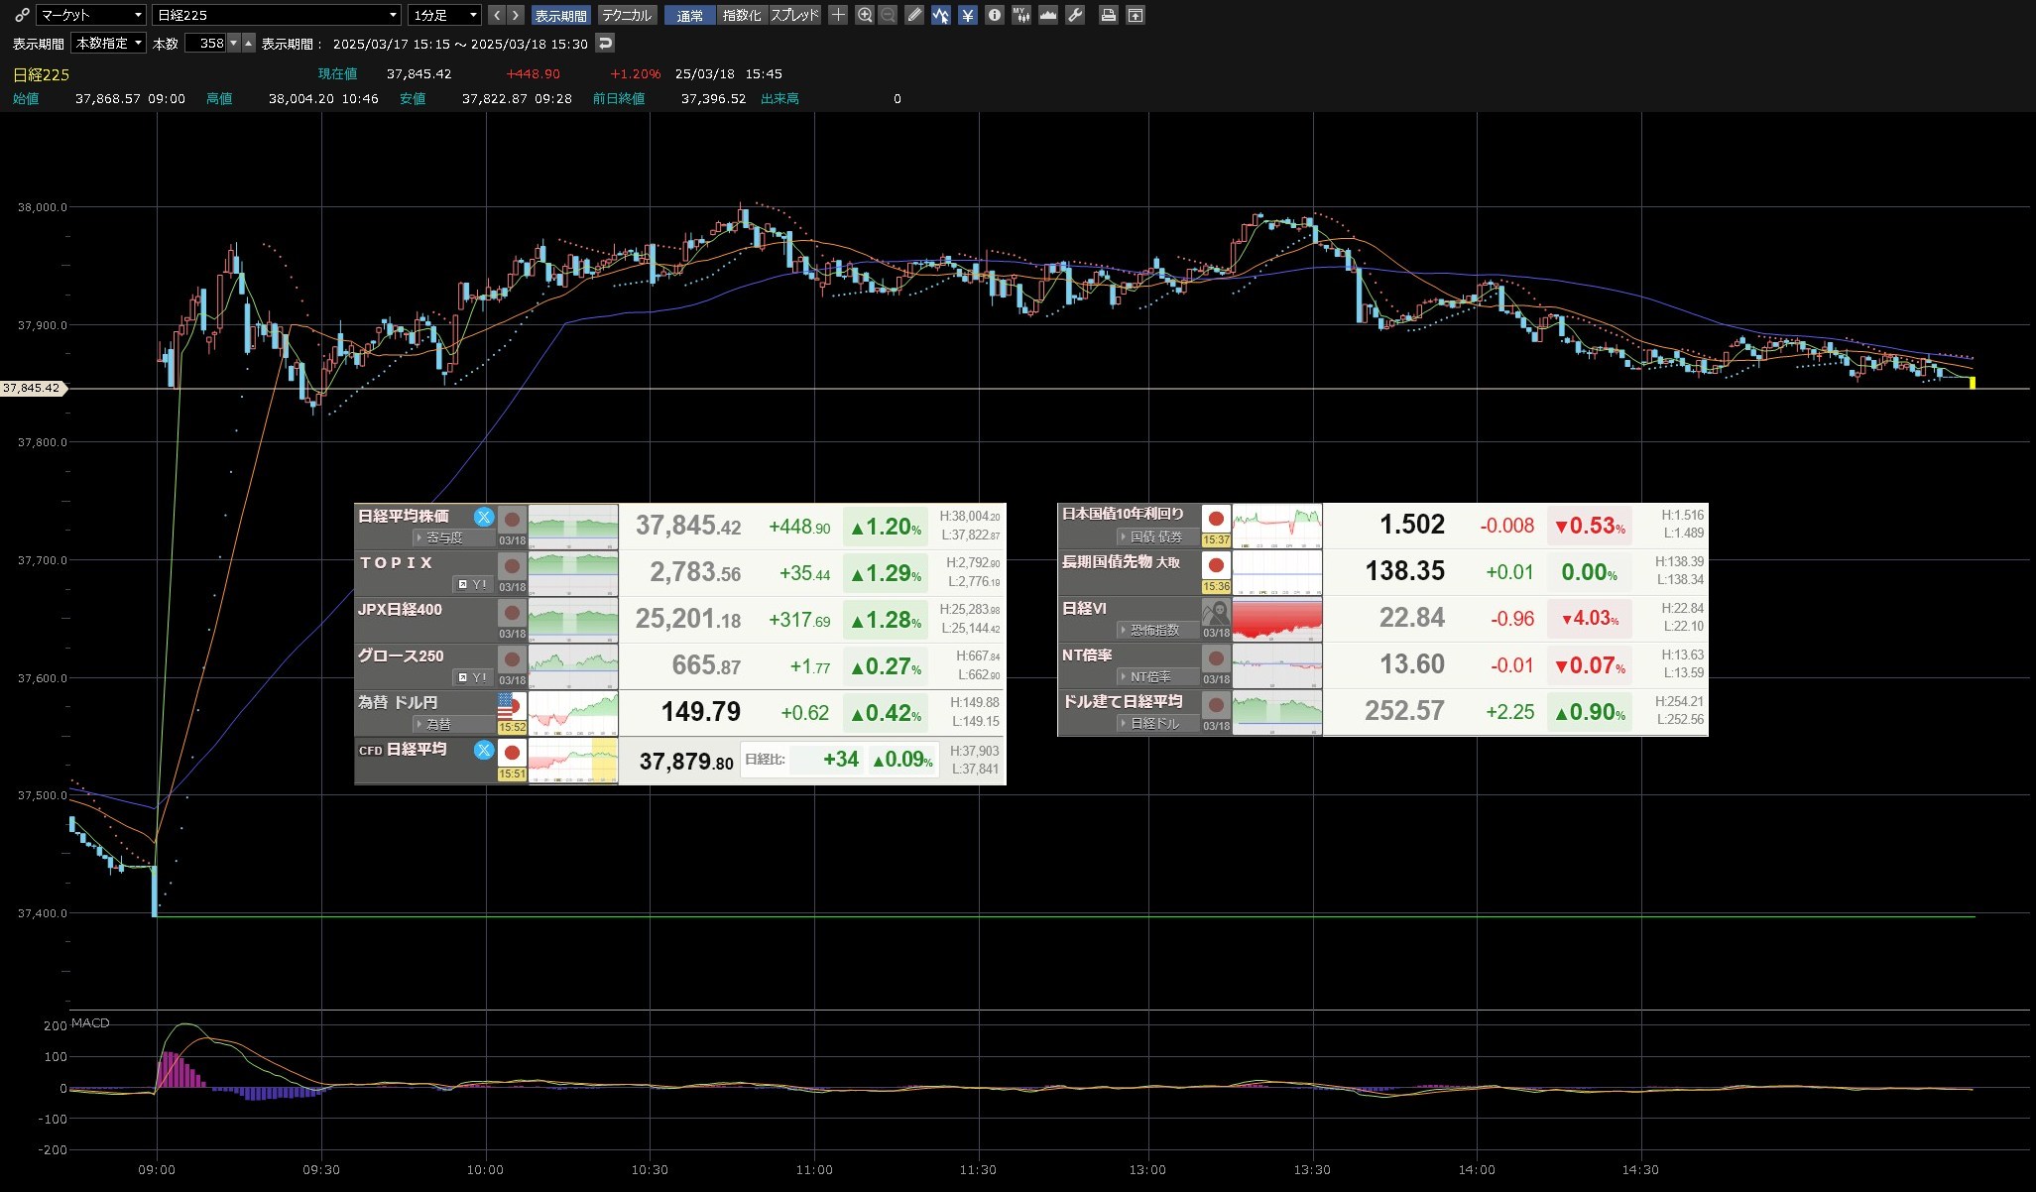Image resolution: width=2036 pixels, height=1192 pixels.
Task: Click Japan flag icon in 日本国債10年利回り row
Action: pyautogui.click(x=1216, y=519)
